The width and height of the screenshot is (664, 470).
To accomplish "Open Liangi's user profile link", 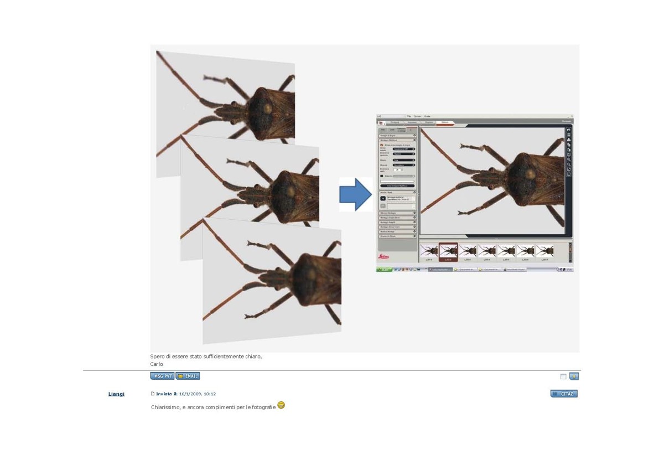I will [x=116, y=394].
